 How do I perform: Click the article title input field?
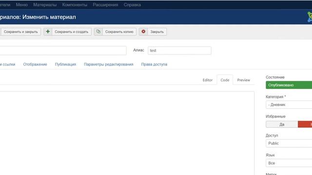(x=63, y=51)
